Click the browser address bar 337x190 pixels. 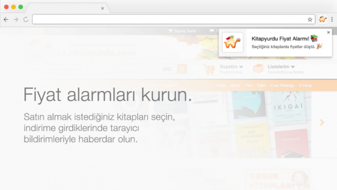[x=170, y=19]
